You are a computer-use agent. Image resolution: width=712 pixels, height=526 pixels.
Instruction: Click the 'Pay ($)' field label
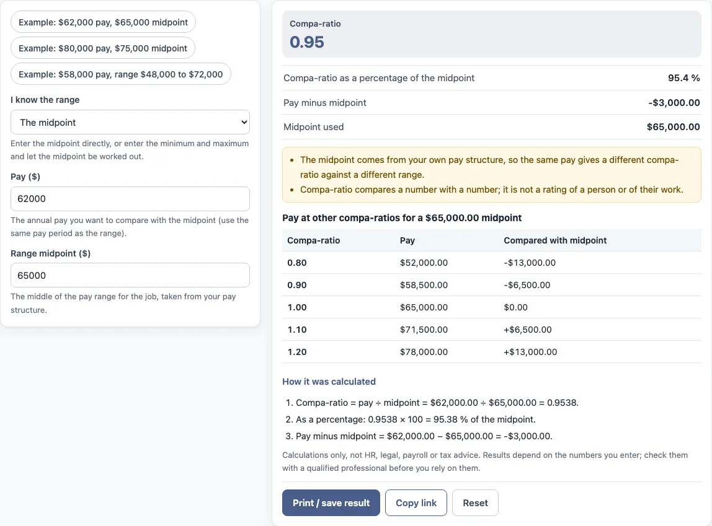point(25,177)
